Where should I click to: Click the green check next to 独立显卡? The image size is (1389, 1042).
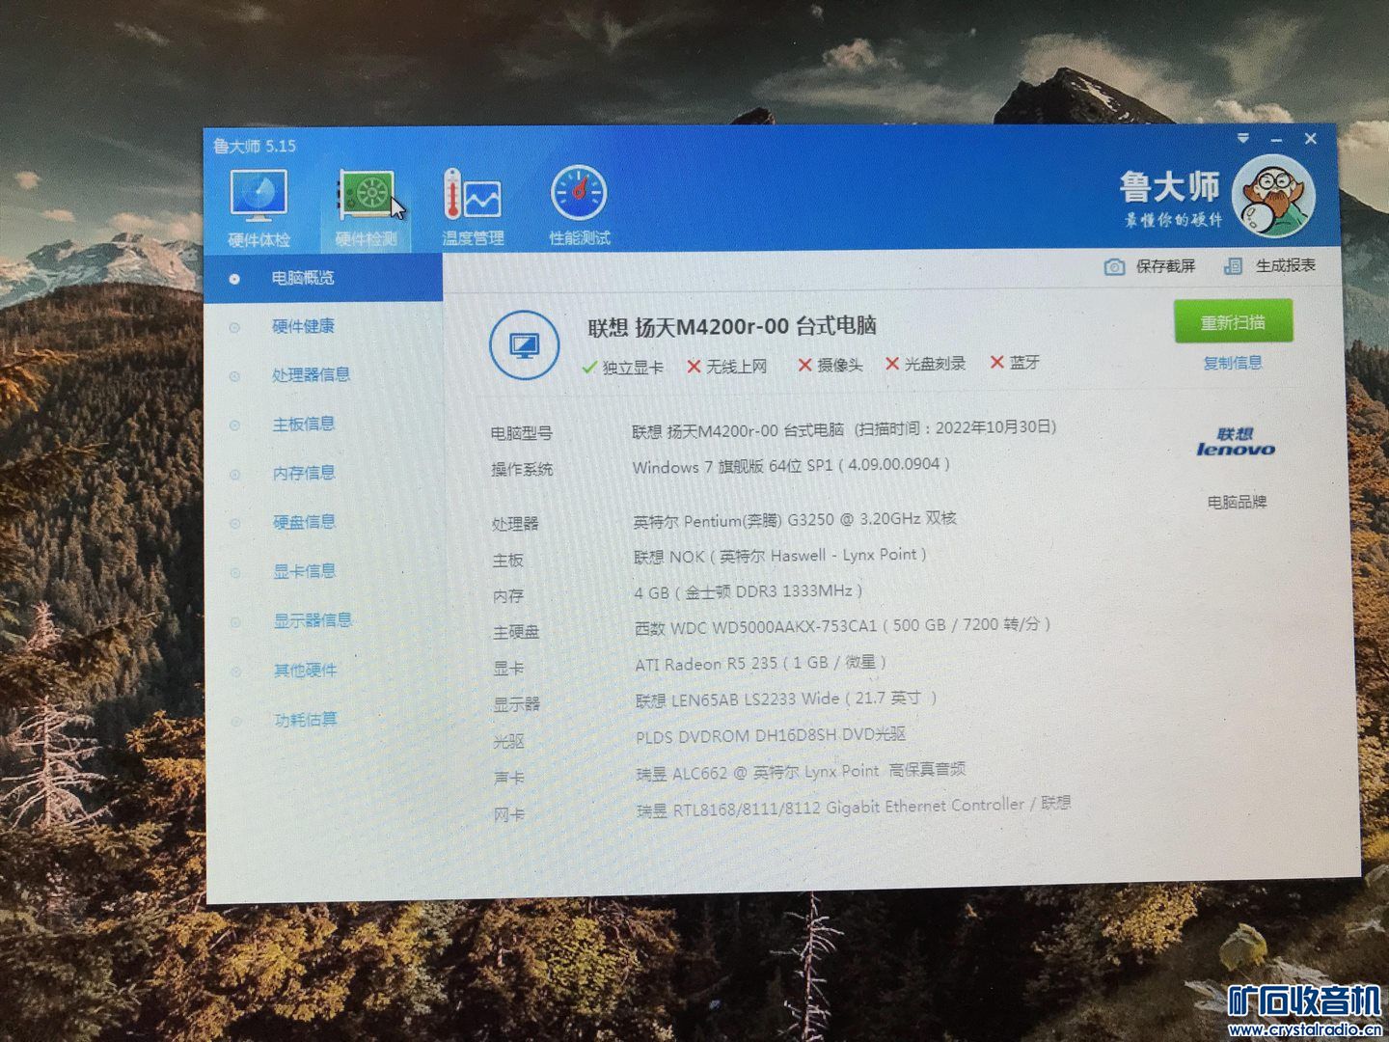pos(589,368)
